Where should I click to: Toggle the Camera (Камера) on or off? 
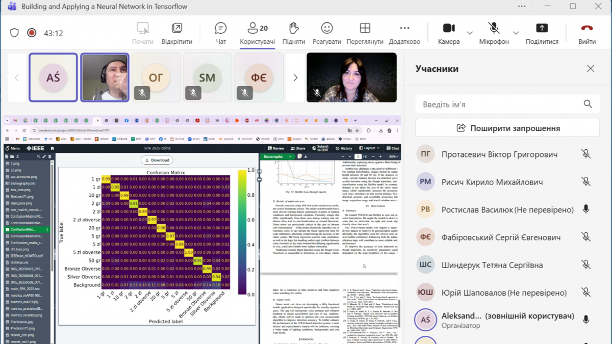pos(448,33)
